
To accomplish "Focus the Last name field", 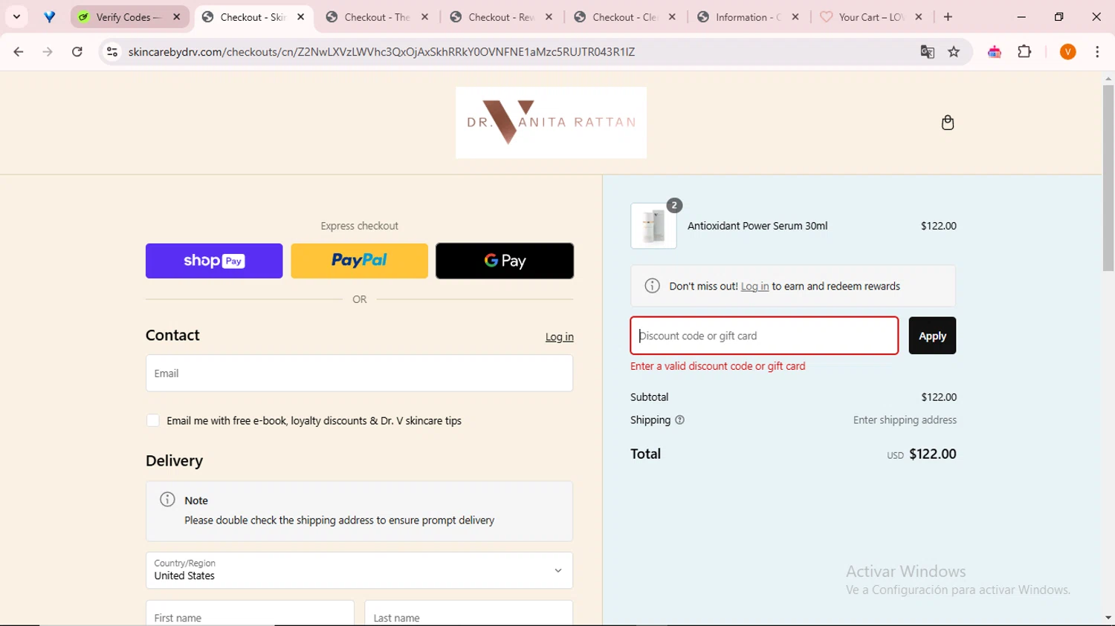I will pyautogui.click(x=468, y=615).
